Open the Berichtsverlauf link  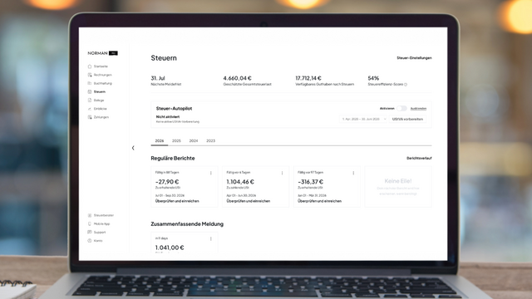point(419,159)
